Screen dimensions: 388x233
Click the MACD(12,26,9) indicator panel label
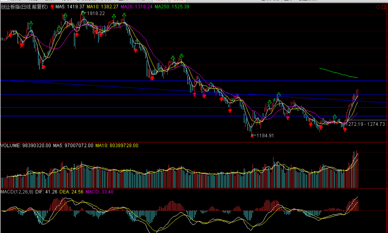17,192
